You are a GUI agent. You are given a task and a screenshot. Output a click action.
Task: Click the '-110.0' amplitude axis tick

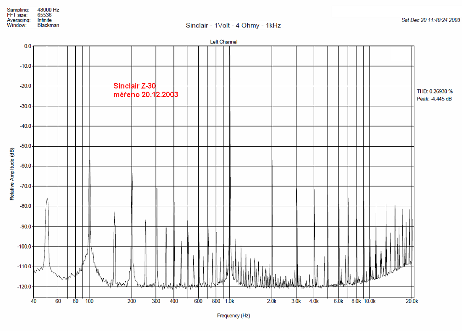click(x=24, y=266)
